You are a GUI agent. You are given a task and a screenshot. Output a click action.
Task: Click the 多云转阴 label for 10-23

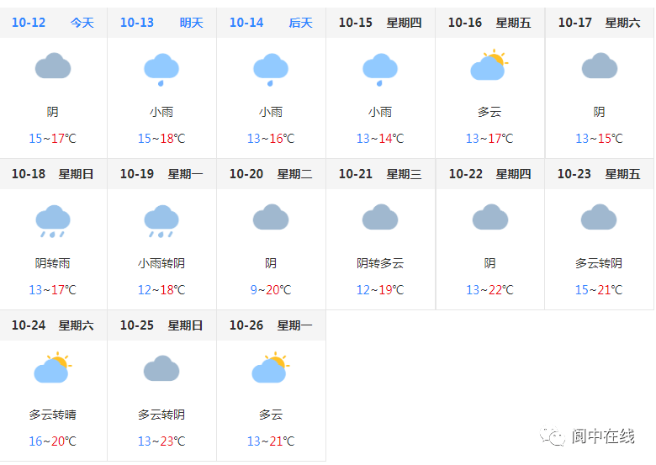(x=599, y=263)
